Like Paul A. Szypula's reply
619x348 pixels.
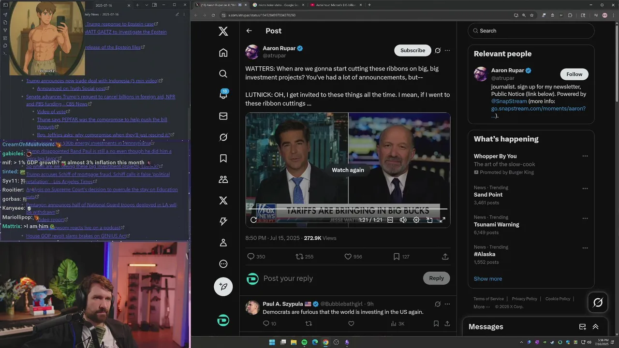click(351, 324)
